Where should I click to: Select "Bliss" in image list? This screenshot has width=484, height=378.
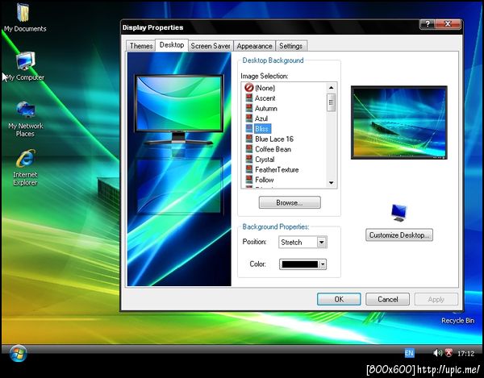[x=263, y=129]
